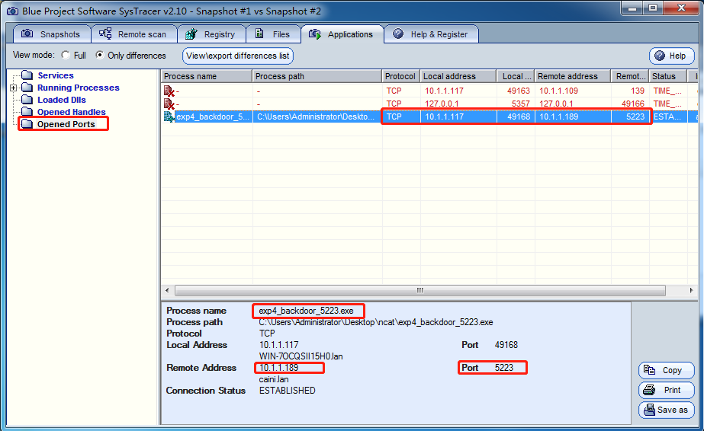This screenshot has height=431, width=704.
Task: Click the SysTracer camera icon in the title bar
Action: click(12, 11)
